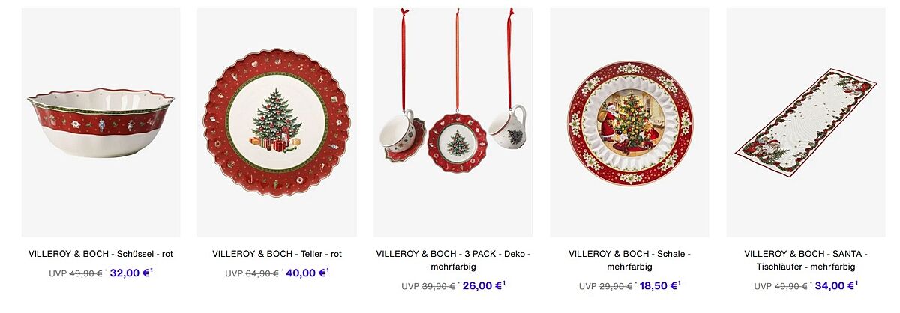Image resolution: width=900 pixels, height=313 pixels.
Task: Open the SANTA Tischläufer table runner image
Action: point(806,123)
